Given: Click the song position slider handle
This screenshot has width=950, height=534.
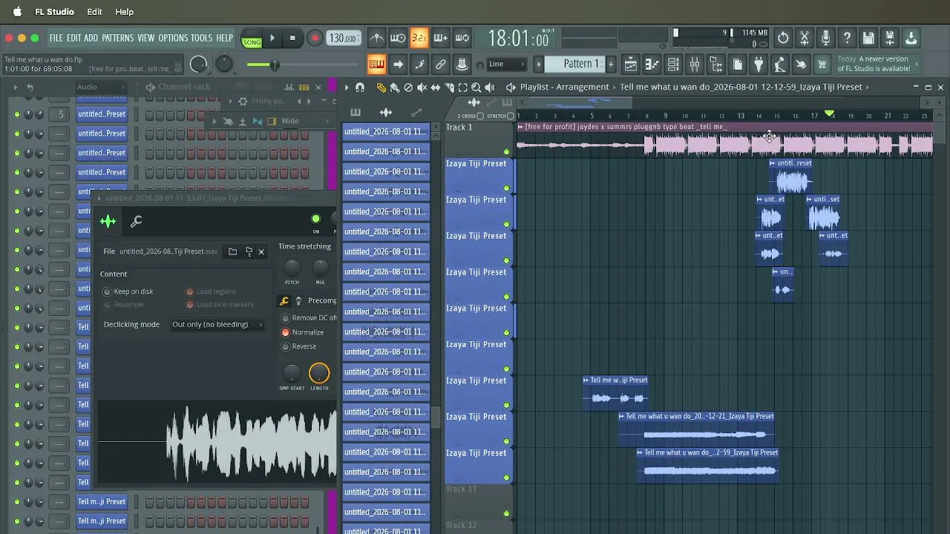Looking at the screenshot, I should (274, 65).
